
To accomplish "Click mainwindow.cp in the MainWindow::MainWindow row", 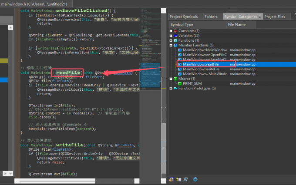I will pos(242,50).
